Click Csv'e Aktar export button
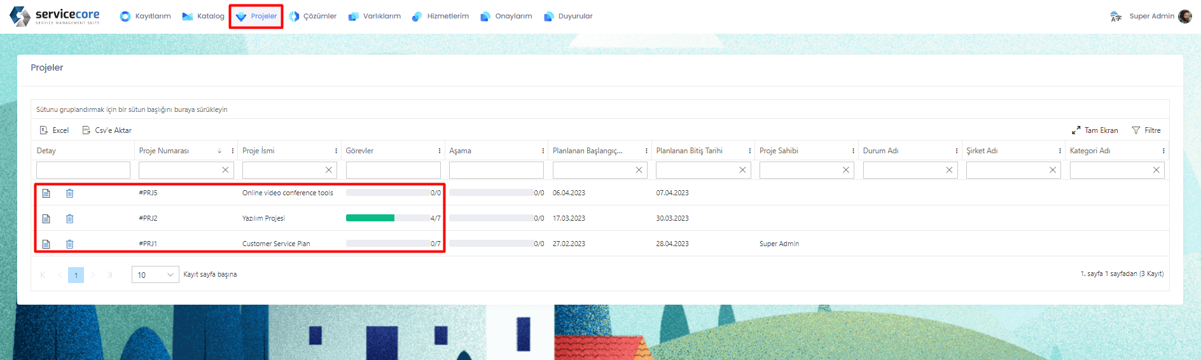This screenshot has height=360, width=1201. pos(107,130)
